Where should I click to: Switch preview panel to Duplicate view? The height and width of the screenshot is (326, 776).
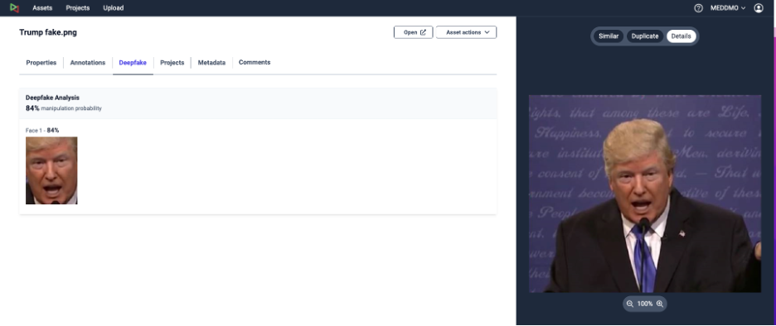click(x=645, y=36)
